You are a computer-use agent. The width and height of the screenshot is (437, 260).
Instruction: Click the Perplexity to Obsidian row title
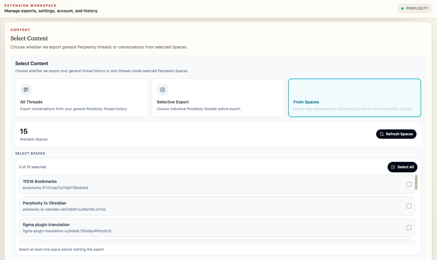point(44,203)
